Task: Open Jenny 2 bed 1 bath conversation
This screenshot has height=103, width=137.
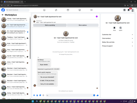Action: (x=15, y=63)
